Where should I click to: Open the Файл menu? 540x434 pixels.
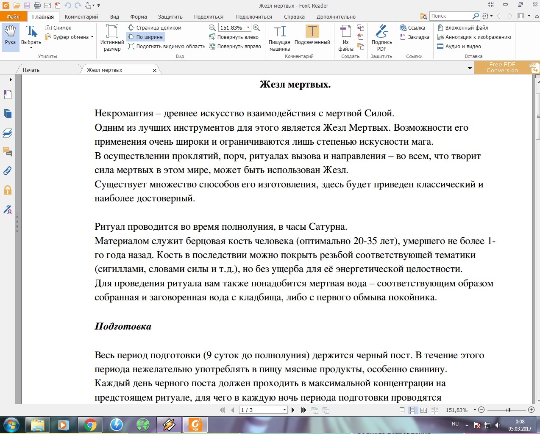tap(13, 16)
